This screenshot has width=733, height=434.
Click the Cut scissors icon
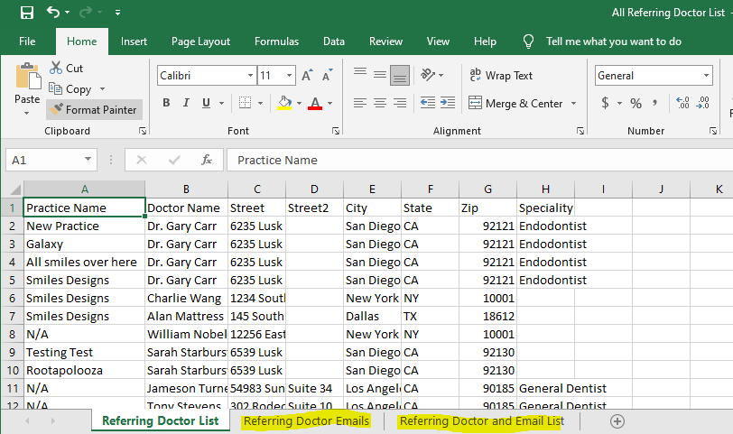[56, 68]
